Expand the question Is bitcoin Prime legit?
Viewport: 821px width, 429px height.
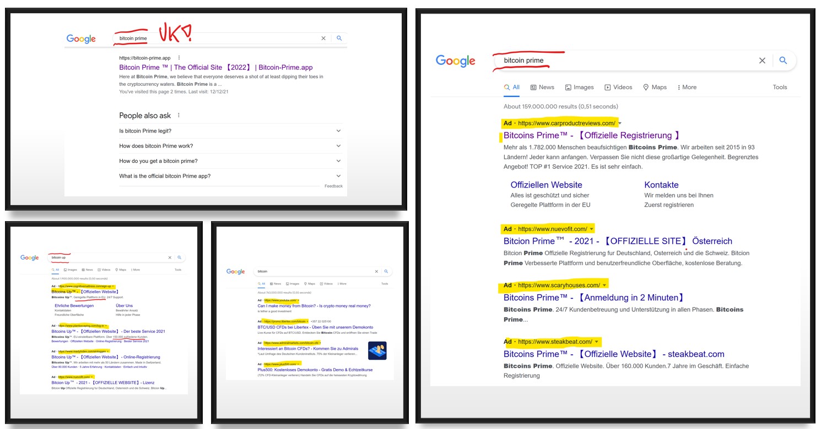point(230,131)
